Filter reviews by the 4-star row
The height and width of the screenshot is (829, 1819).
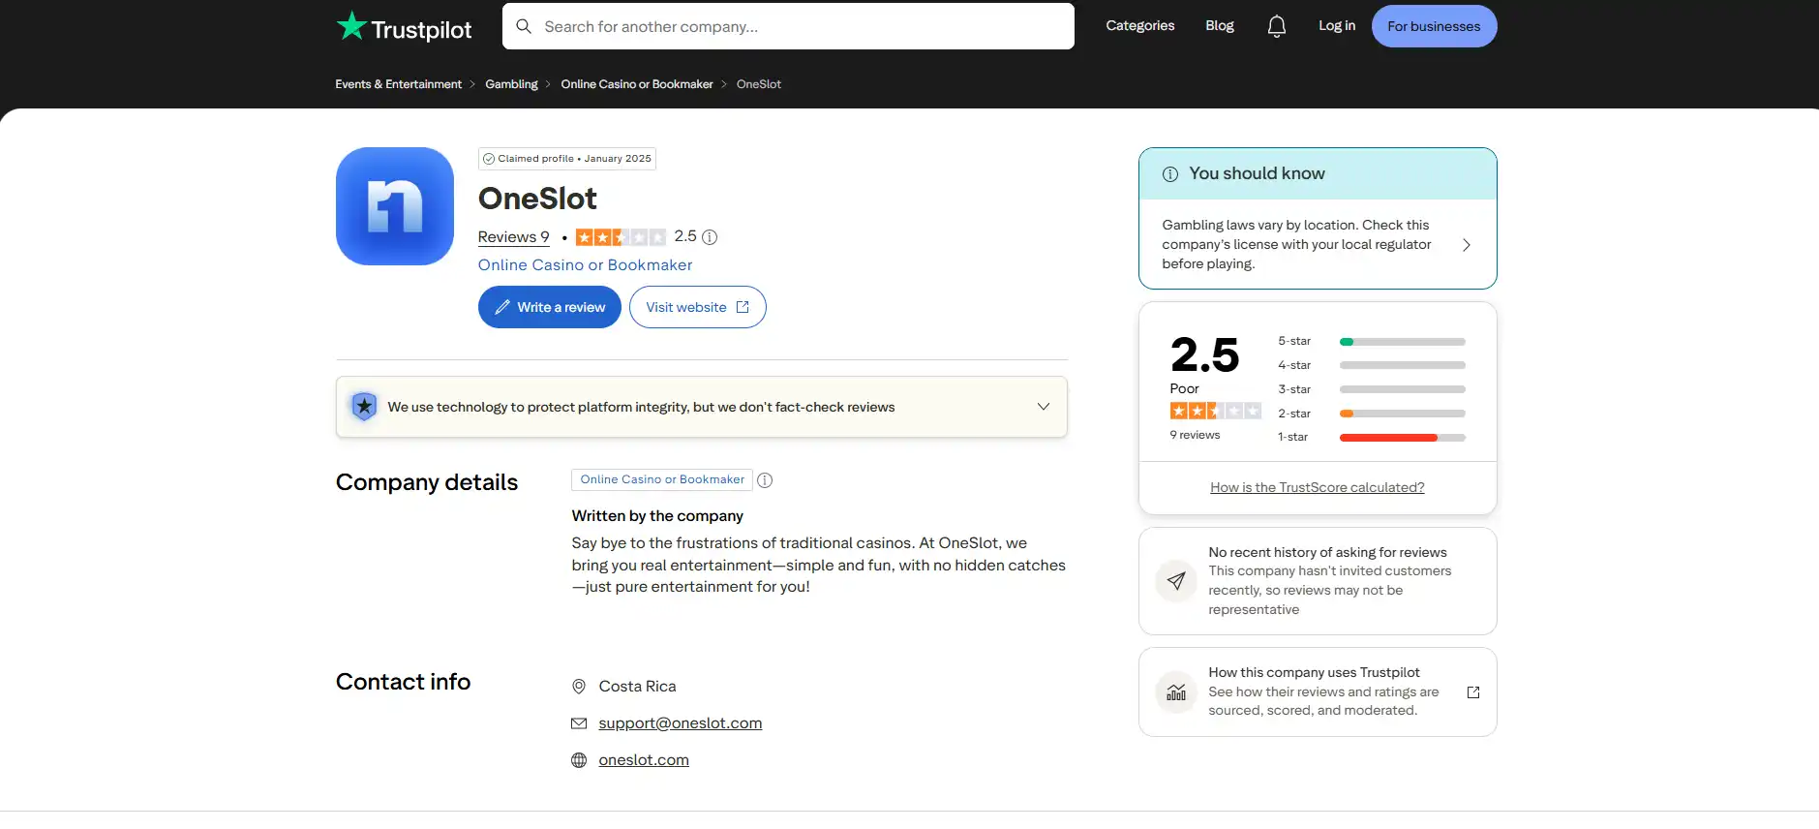click(x=1372, y=365)
